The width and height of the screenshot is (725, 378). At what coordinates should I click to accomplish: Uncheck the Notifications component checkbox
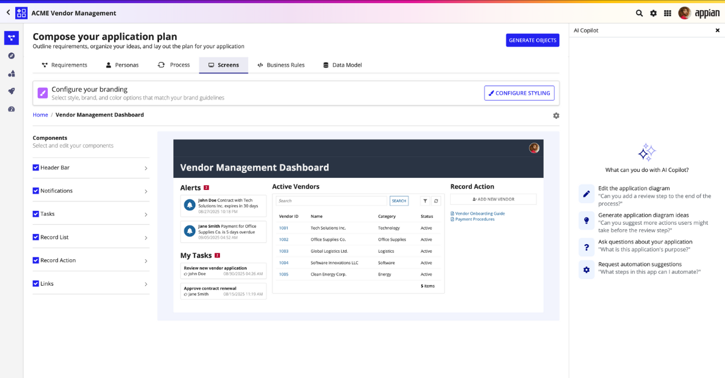pyautogui.click(x=36, y=191)
